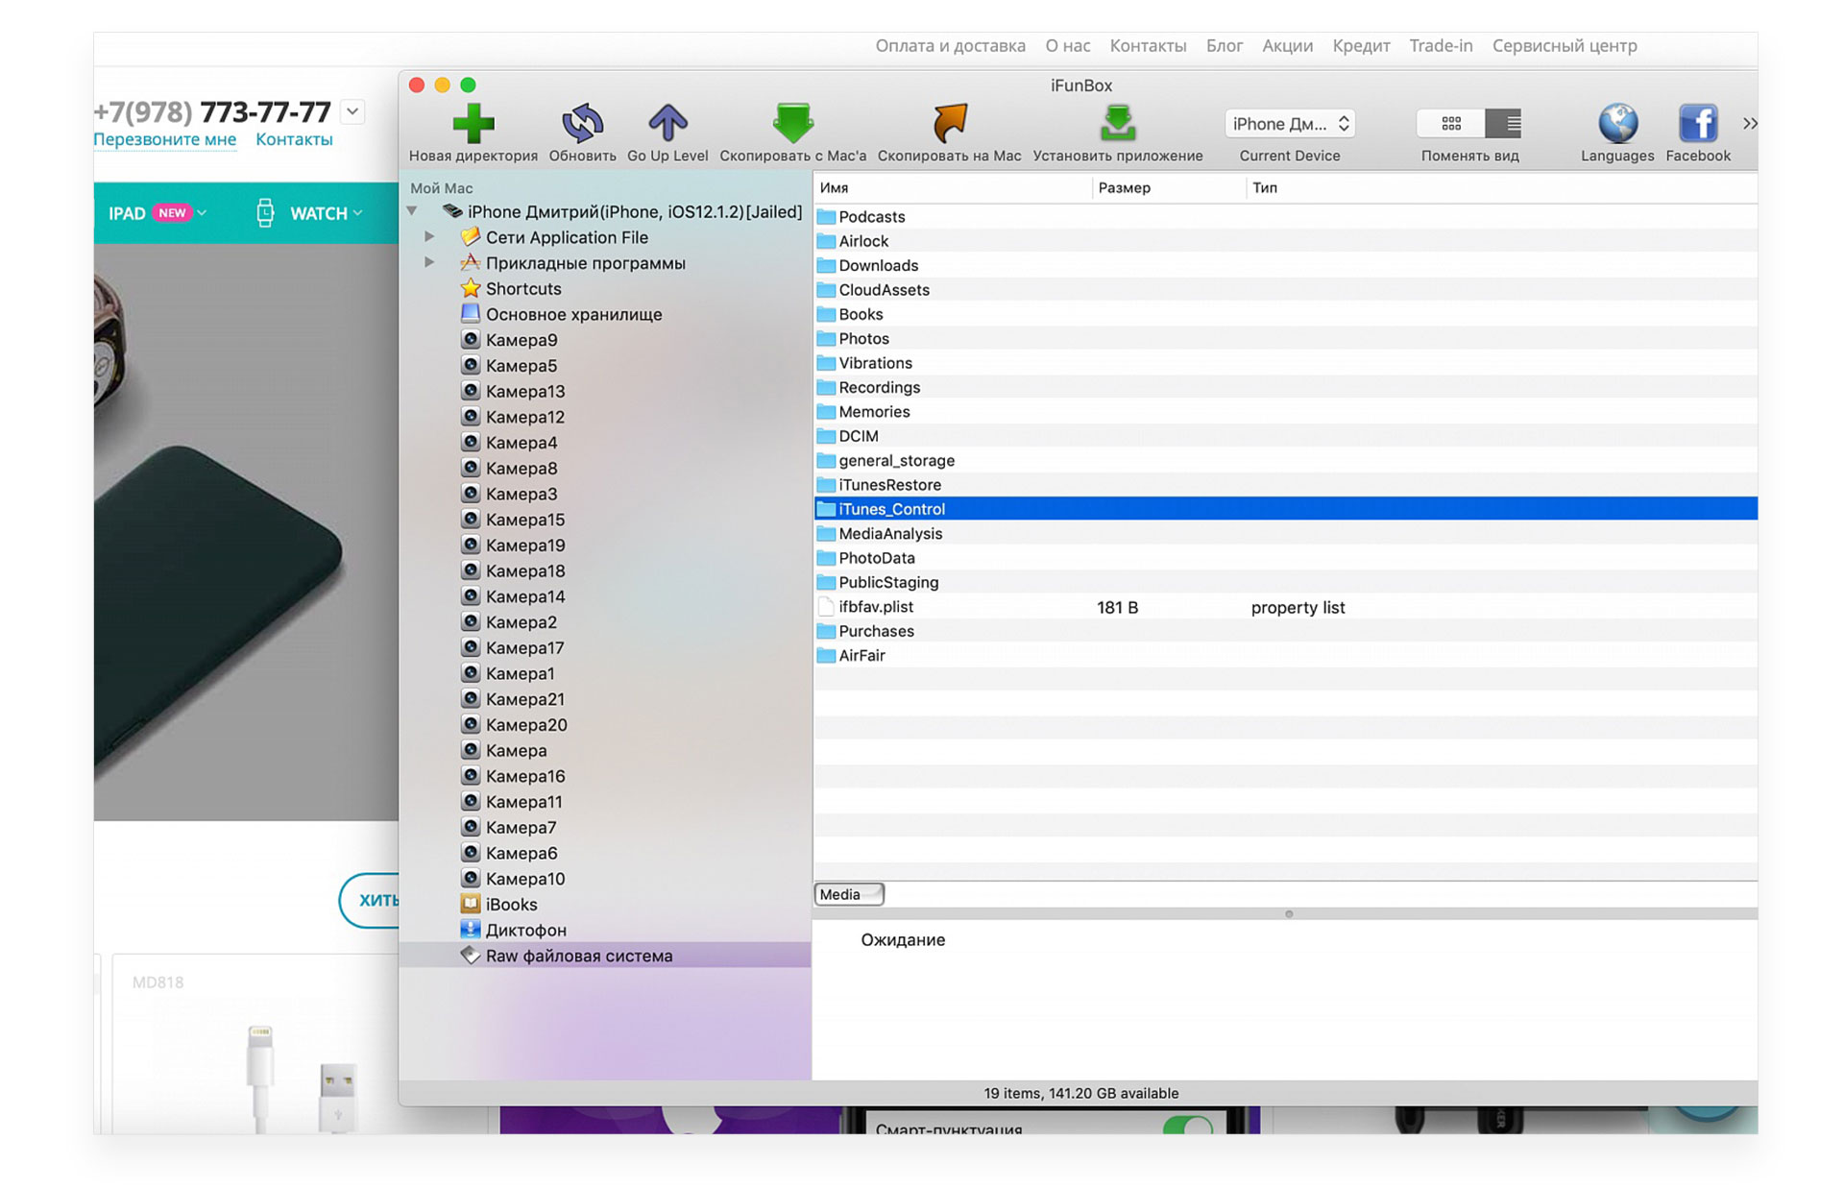Select the Podcasts folder icon
Screen dimensions: 1844x1188
(x=826, y=216)
